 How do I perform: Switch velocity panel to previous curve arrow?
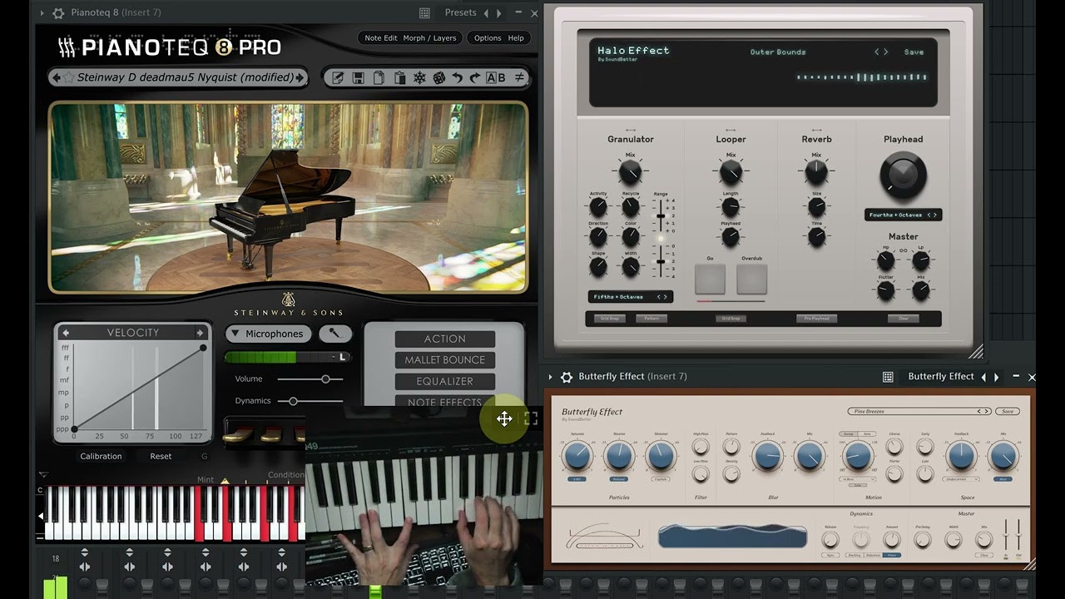click(66, 333)
